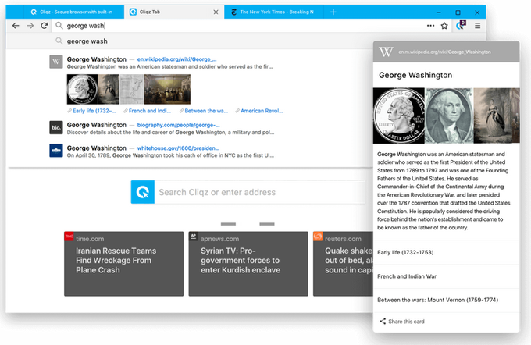Viewport: 531px width, 345px height.
Task: Open French and Indian War card section
Action: [446, 276]
